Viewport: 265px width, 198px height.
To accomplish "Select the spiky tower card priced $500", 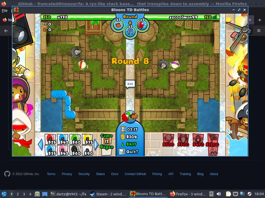I will (x=183, y=140).
